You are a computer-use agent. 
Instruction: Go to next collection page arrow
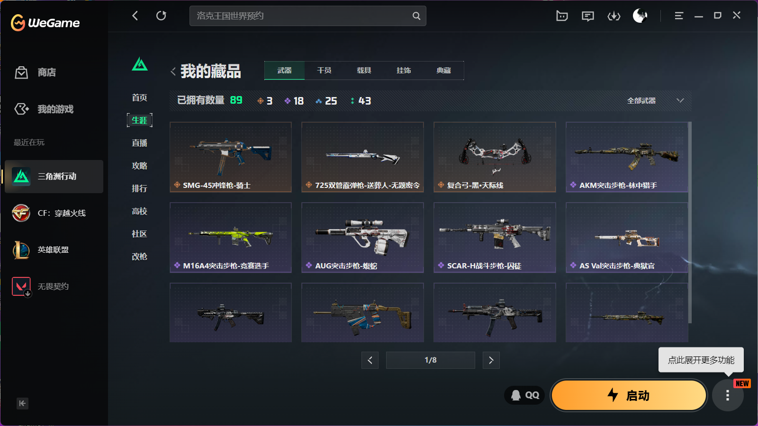click(491, 360)
